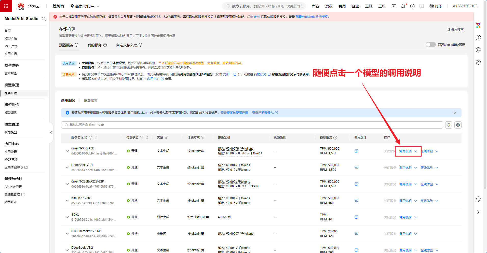Filter by 计费方式 column
Viewport: 487px width, 253px height.
203,137
